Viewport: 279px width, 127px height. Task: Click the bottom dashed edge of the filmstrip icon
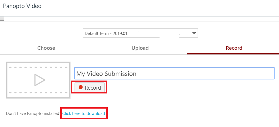pyautogui.click(x=38, y=93)
